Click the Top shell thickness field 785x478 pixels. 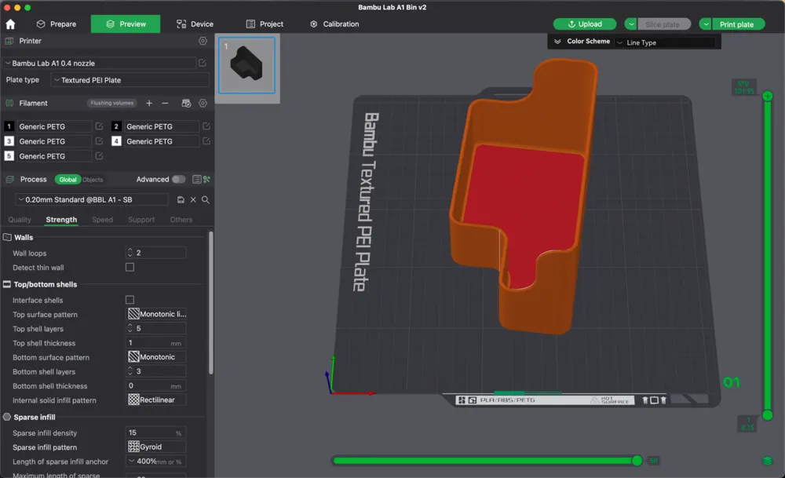[155, 343]
